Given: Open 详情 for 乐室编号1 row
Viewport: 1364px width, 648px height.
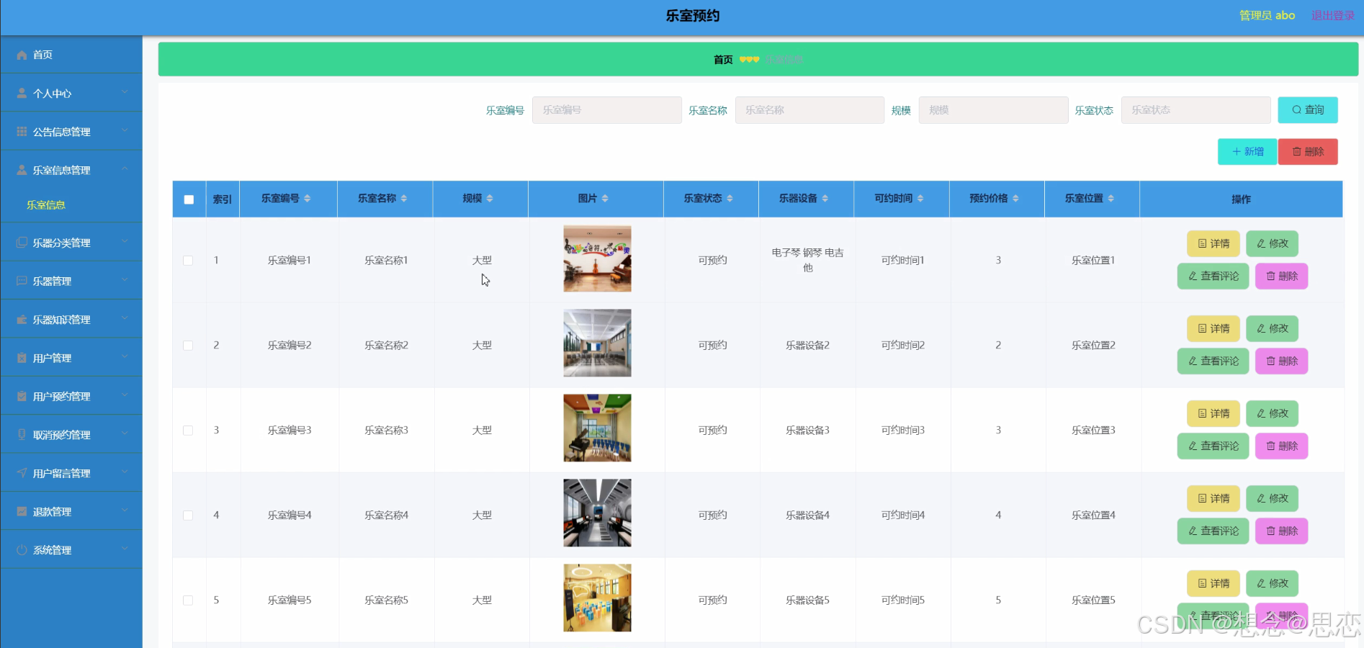Looking at the screenshot, I should tap(1213, 243).
